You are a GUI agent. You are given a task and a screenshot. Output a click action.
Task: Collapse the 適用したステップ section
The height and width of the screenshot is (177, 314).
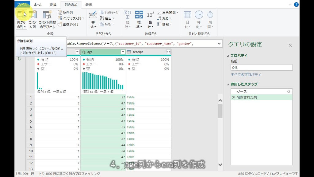click(228, 84)
